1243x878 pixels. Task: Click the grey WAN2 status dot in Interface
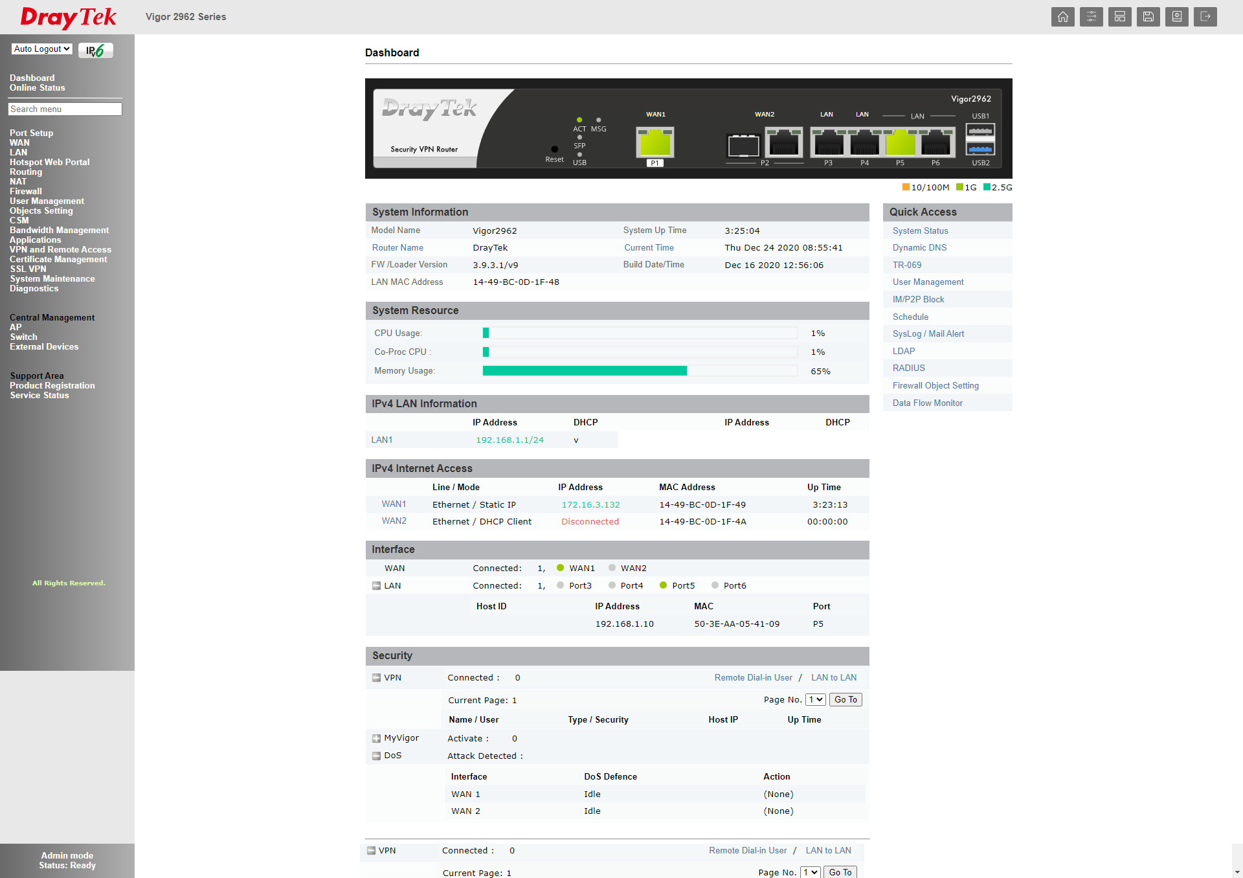point(612,568)
